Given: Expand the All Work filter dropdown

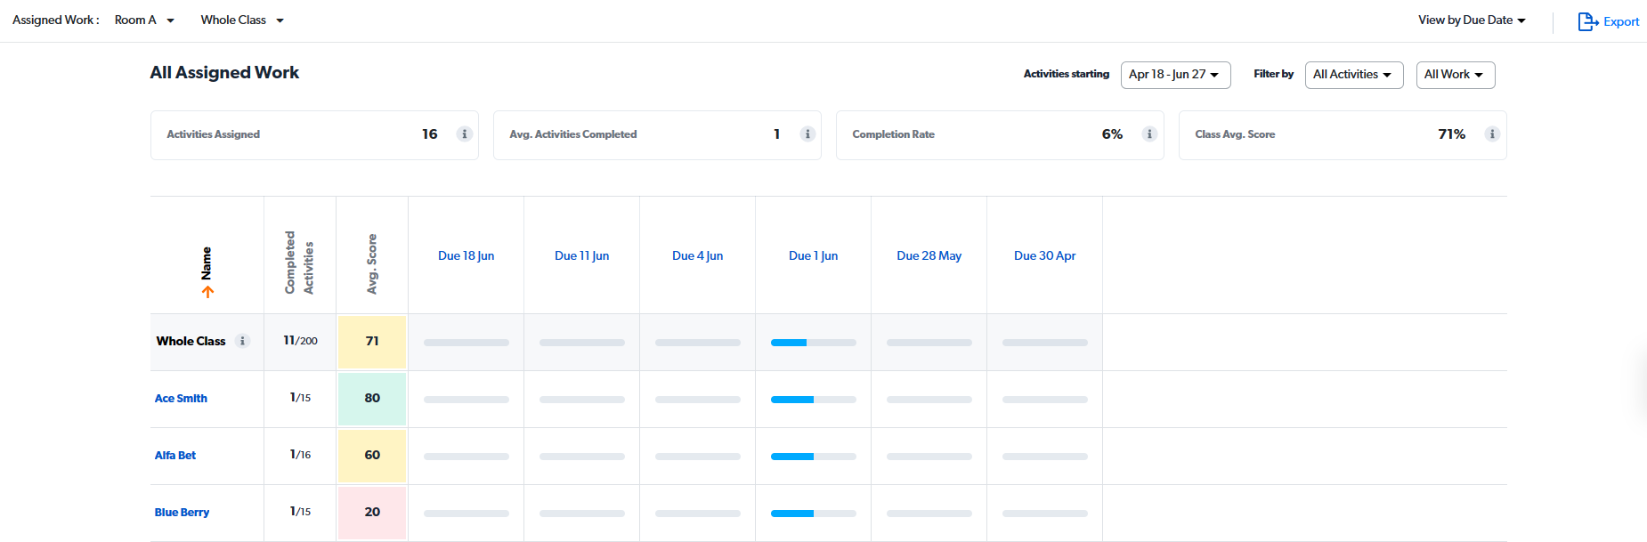Looking at the screenshot, I should 1455,75.
